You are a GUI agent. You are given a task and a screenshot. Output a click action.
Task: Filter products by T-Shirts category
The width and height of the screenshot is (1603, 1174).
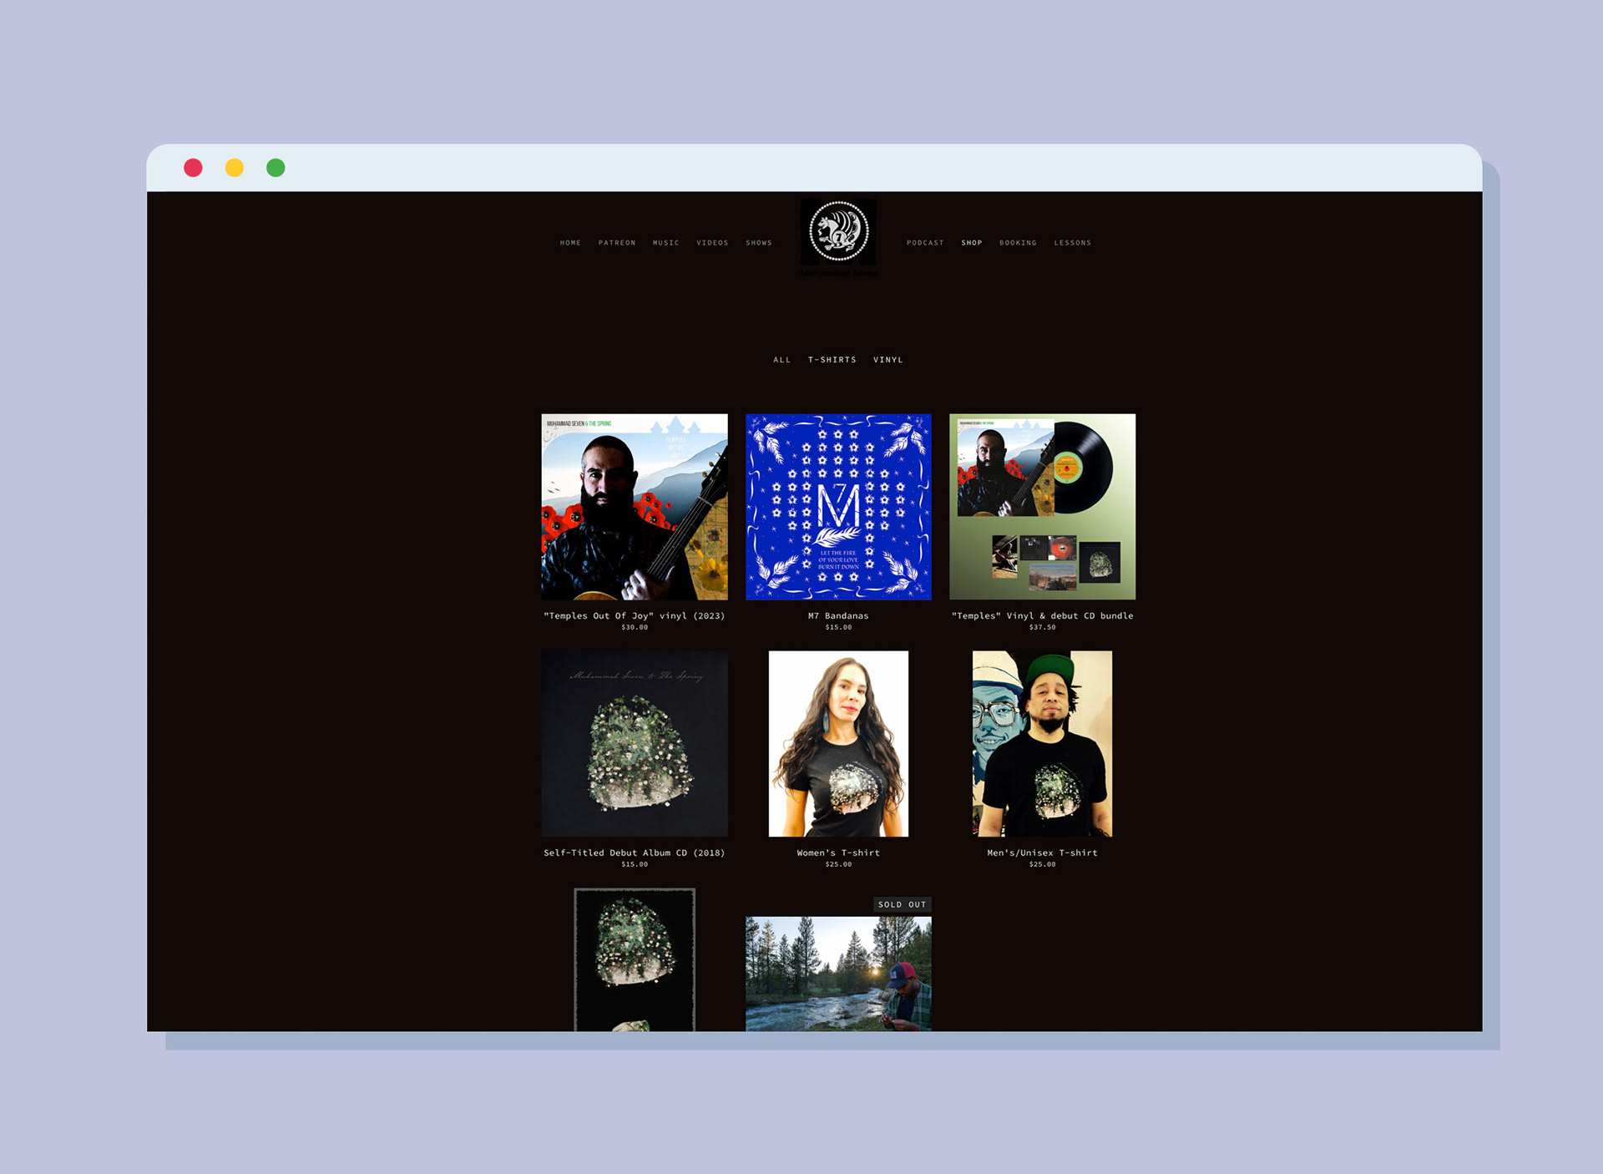pos(832,360)
